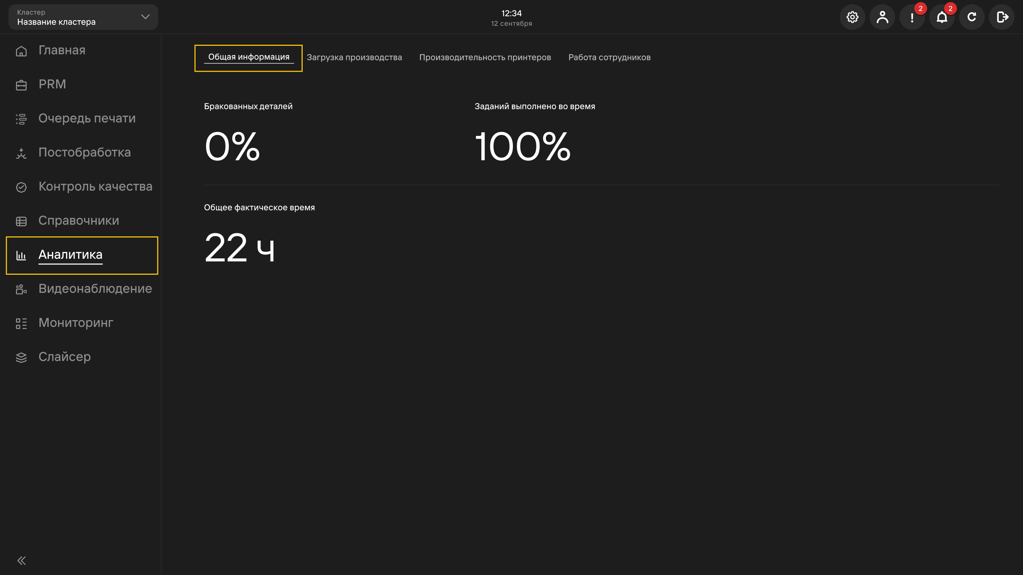The width and height of the screenshot is (1023, 575).
Task: Open the notifications bell icon
Action: tap(942, 17)
